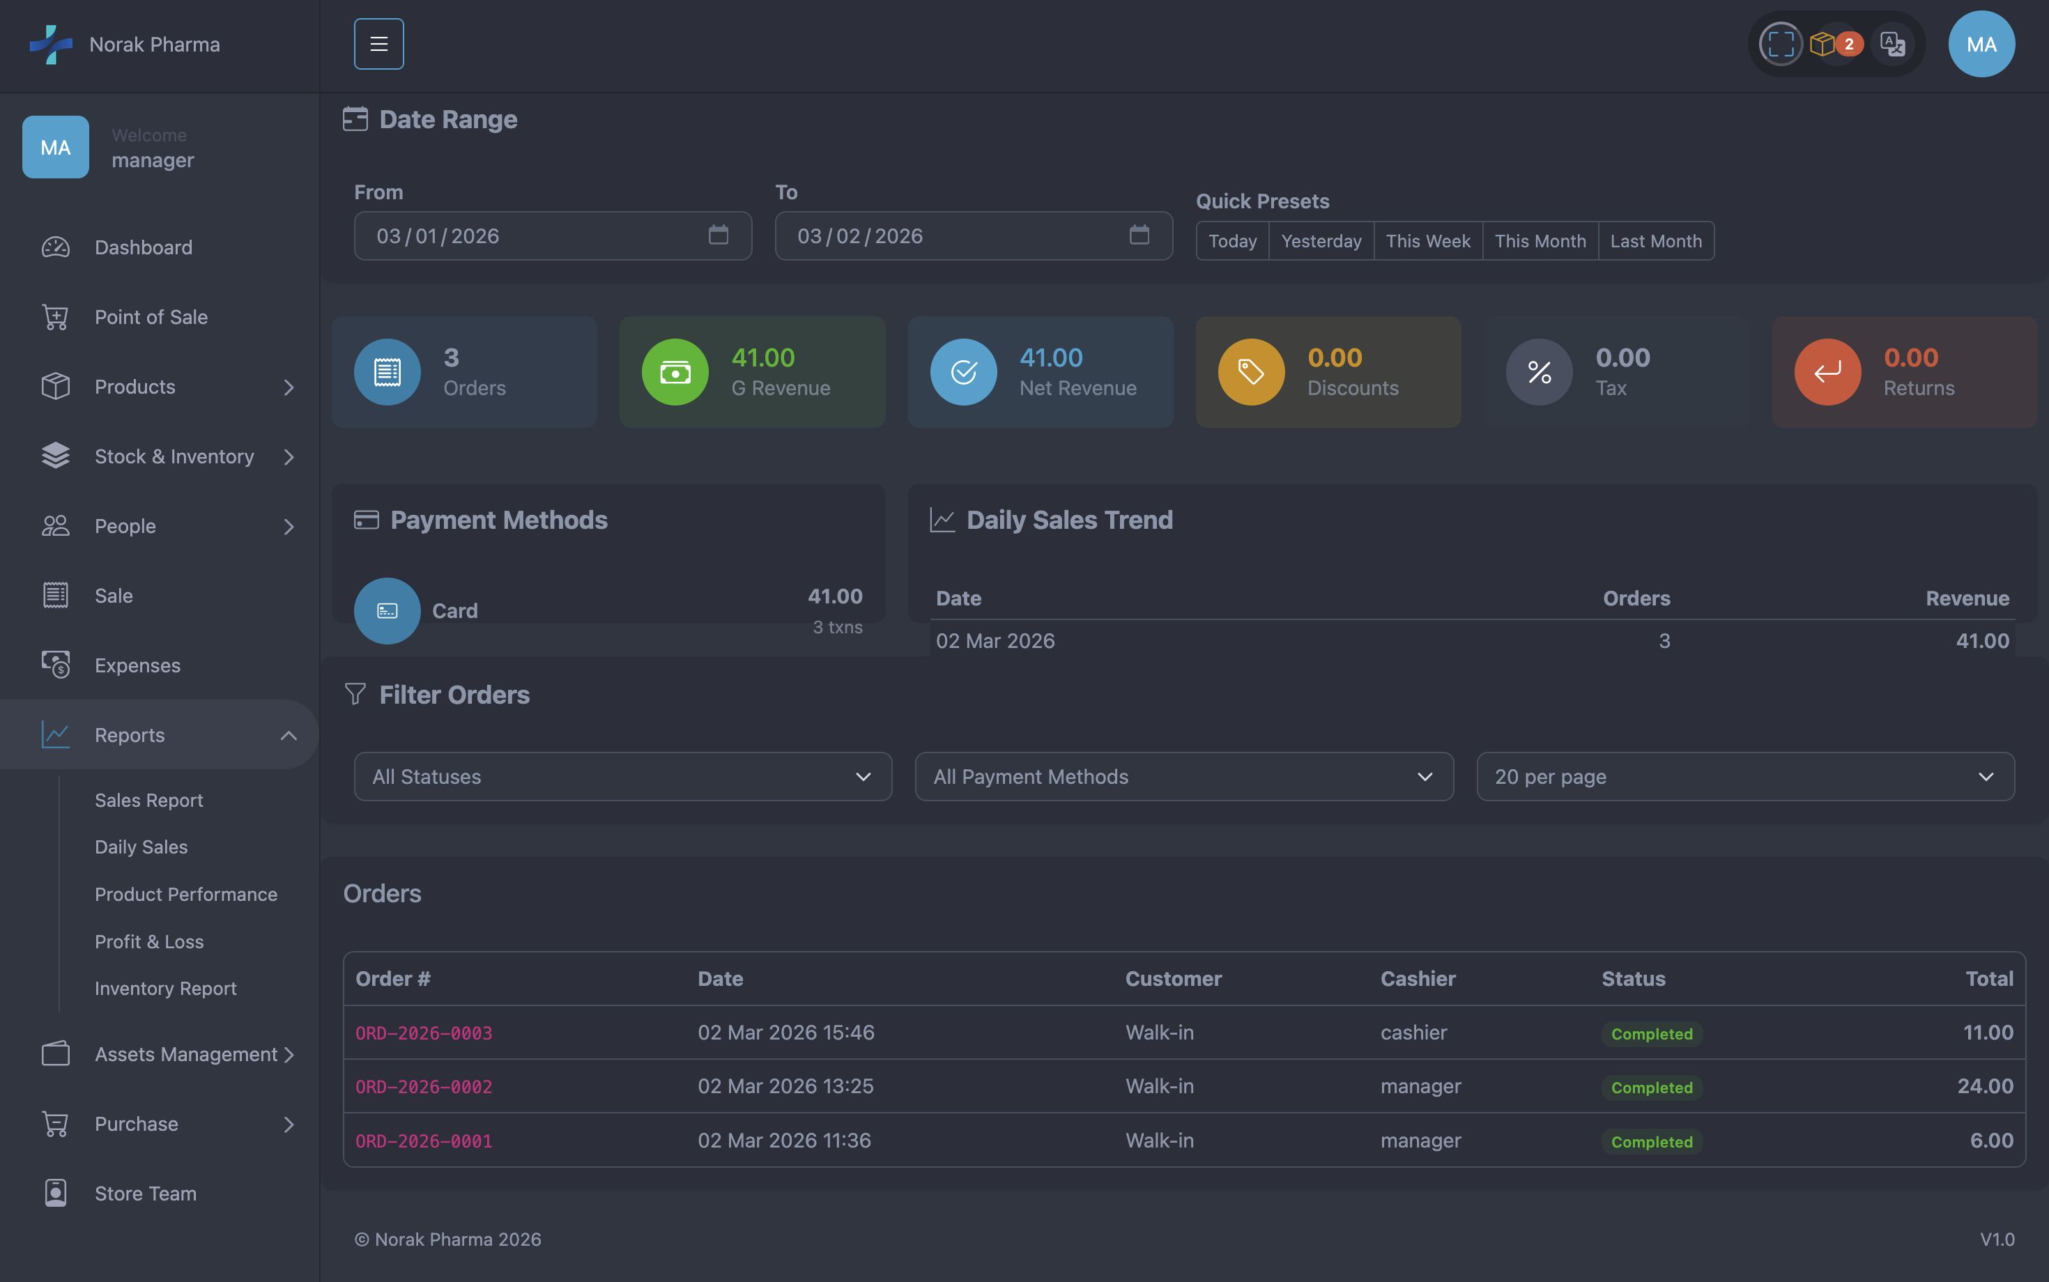Click the hamburger menu toggle button
This screenshot has height=1282, width=2049.
pos(378,44)
